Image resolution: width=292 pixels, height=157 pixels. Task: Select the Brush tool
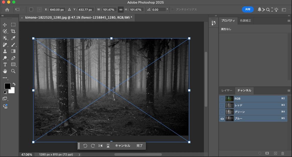pos(13,45)
